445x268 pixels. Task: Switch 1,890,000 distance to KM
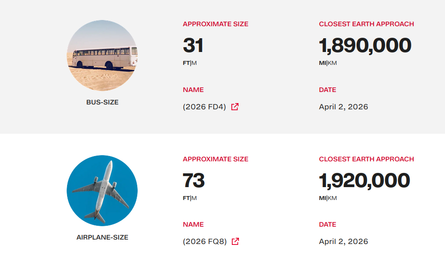pyautogui.click(x=332, y=63)
